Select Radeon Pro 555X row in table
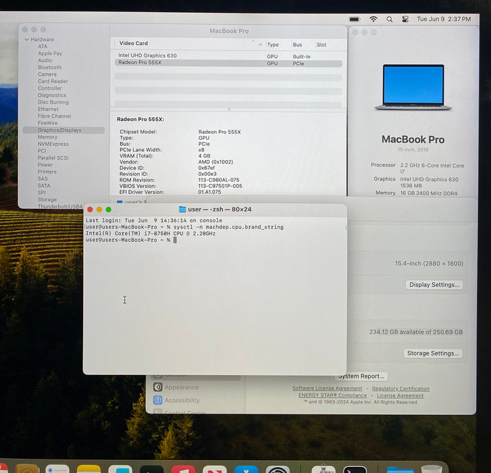 coord(228,63)
